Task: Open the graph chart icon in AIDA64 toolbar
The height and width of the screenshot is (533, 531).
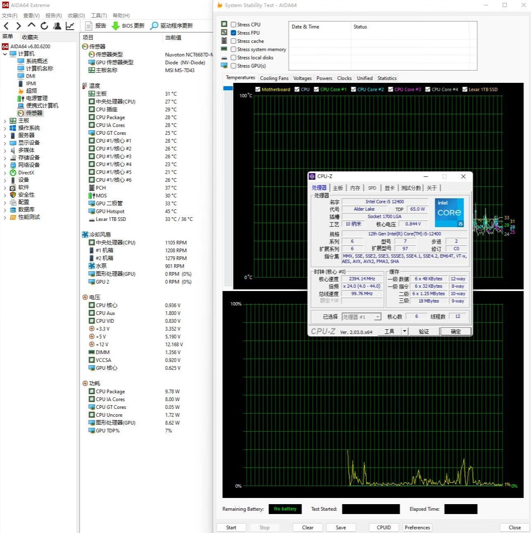Action: click(x=70, y=26)
